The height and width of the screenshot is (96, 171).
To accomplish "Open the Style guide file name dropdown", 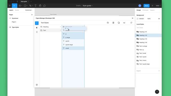I will [x=87, y=6].
